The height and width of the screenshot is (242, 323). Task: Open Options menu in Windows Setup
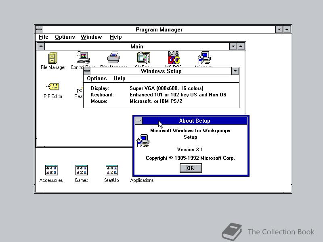(x=97, y=79)
